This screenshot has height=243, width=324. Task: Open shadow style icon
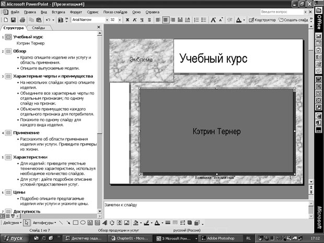[190, 223]
